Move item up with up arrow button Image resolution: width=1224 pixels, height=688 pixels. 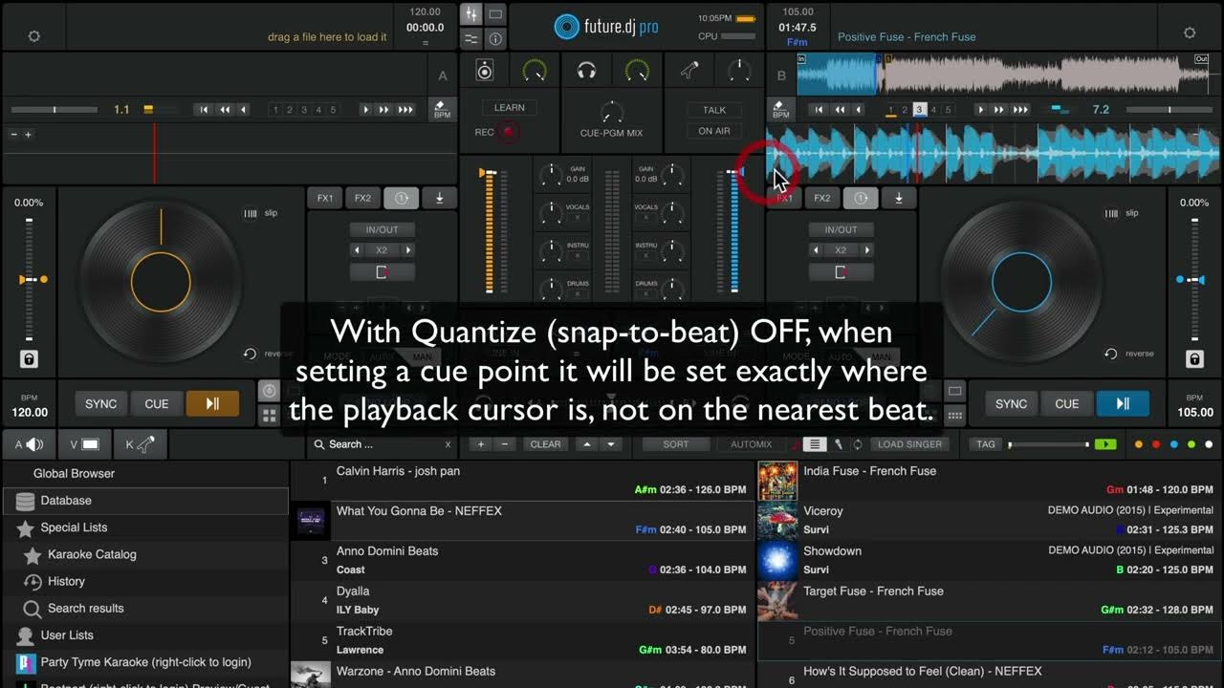[587, 444]
